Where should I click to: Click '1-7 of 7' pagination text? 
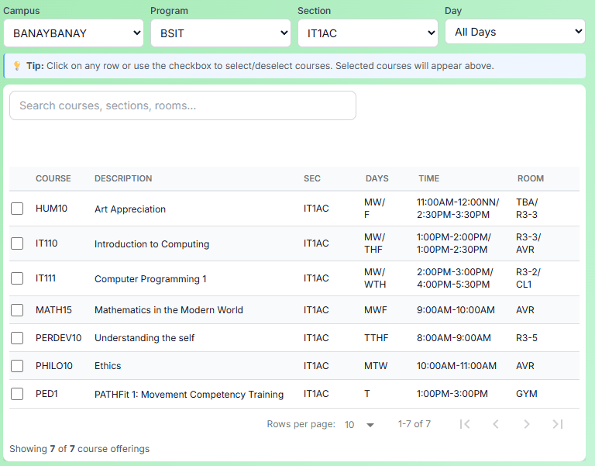point(414,424)
